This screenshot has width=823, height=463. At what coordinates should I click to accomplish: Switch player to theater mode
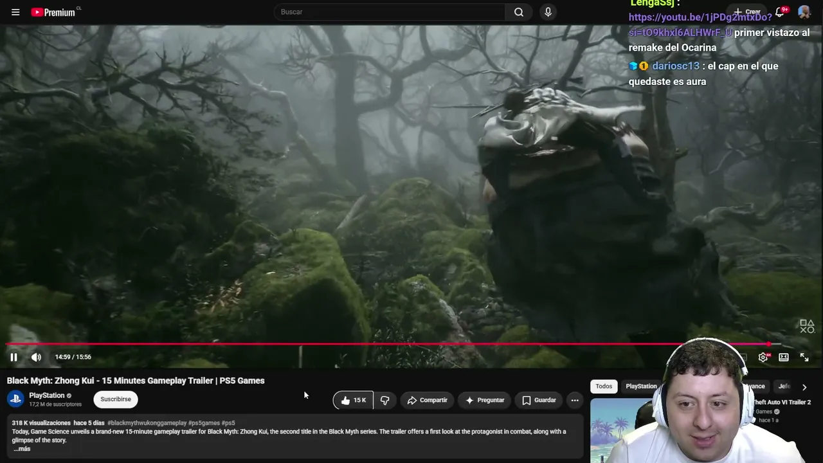tap(784, 357)
